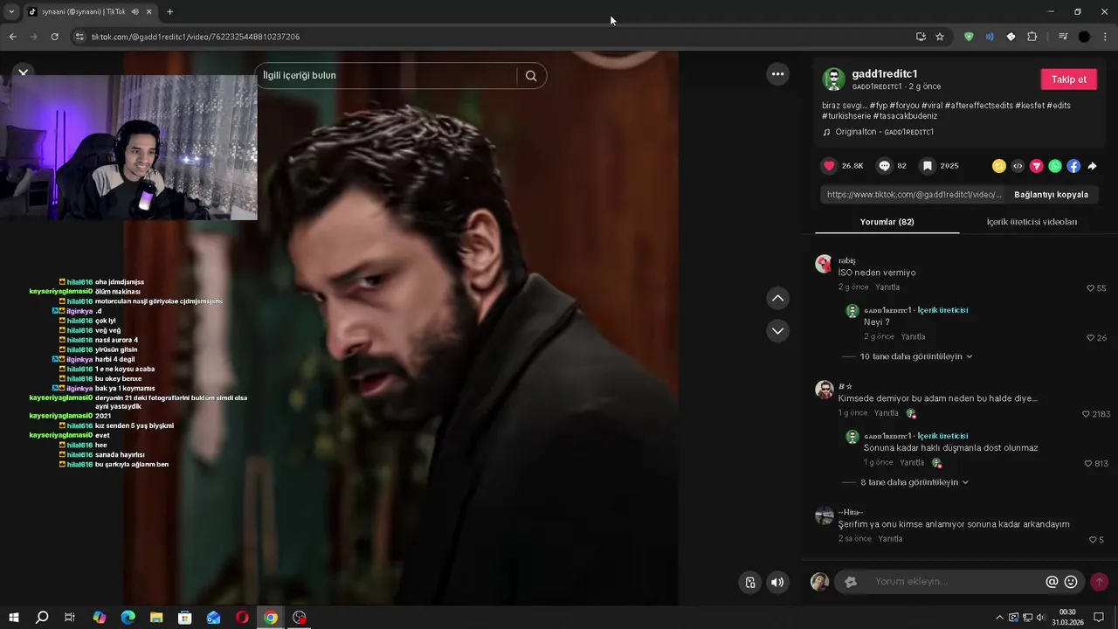Click the system volume tray icon
1118x629 pixels.
(x=1041, y=618)
